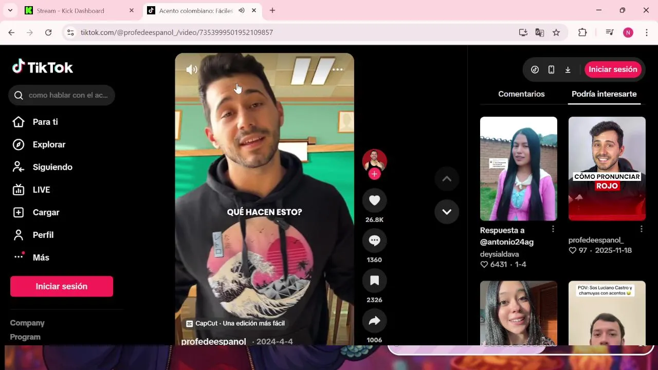Open the video three-dots options menu

pyautogui.click(x=337, y=69)
